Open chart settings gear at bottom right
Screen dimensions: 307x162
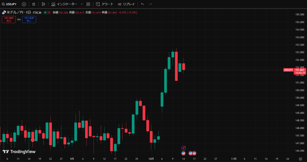click(x=300, y=159)
